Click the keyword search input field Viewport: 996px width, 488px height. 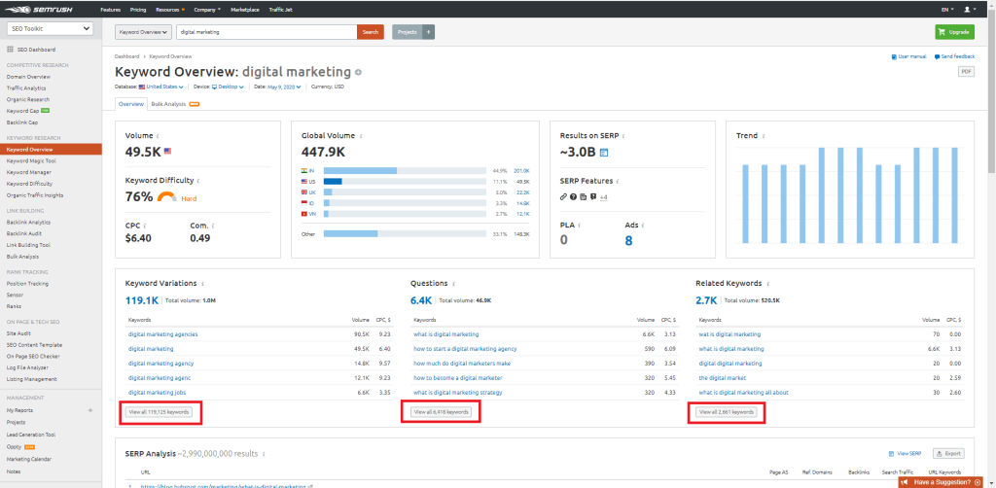point(267,32)
